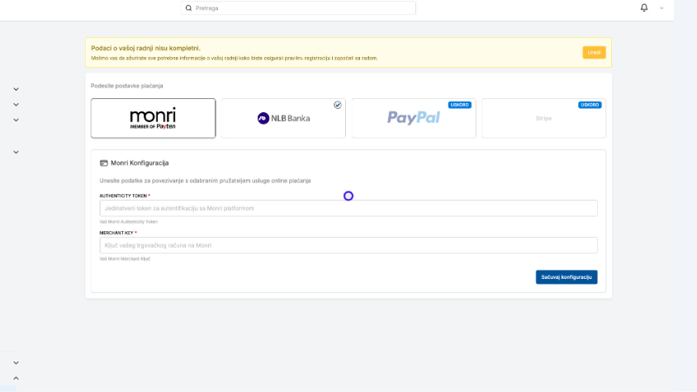The height and width of the screenshot is (392, 697).
Task: Click the AUTHENTICITY TOKEN label
Action: tap(123, 196)
